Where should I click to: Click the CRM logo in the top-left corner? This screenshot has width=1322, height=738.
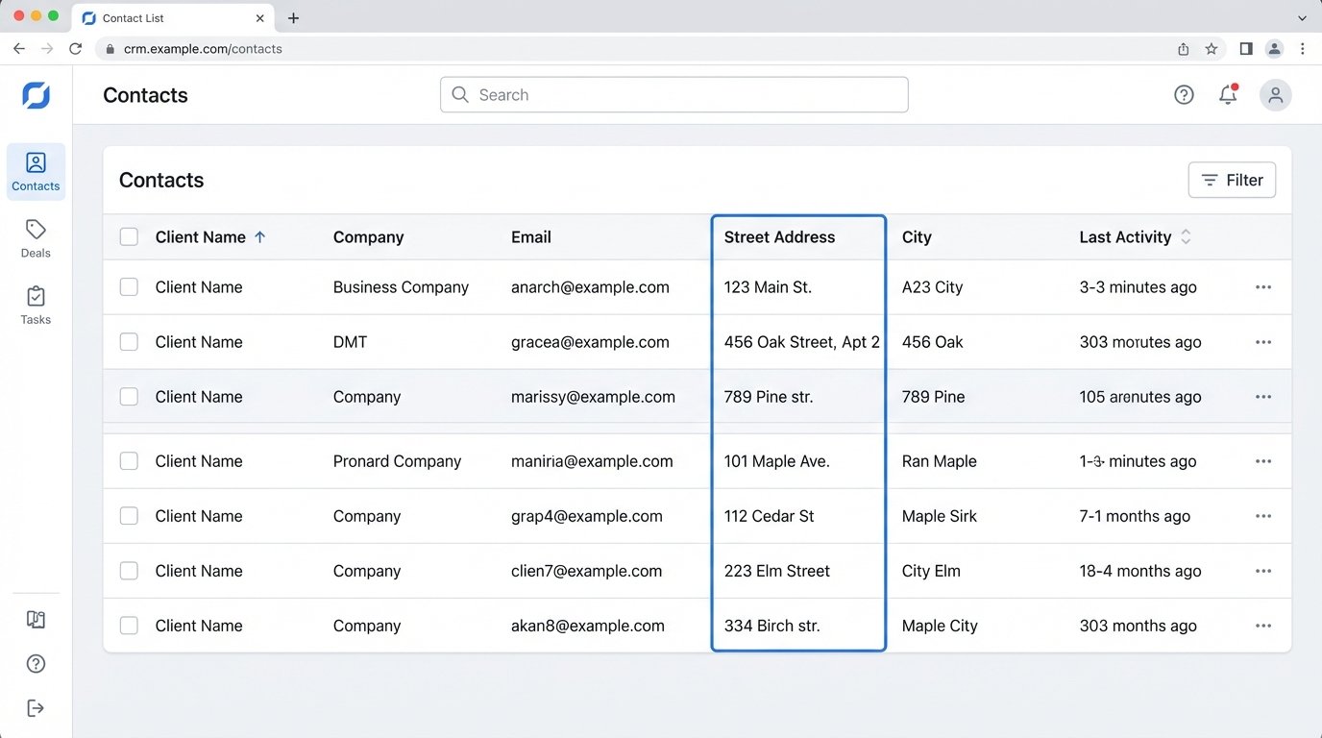(x=36, y=94)
